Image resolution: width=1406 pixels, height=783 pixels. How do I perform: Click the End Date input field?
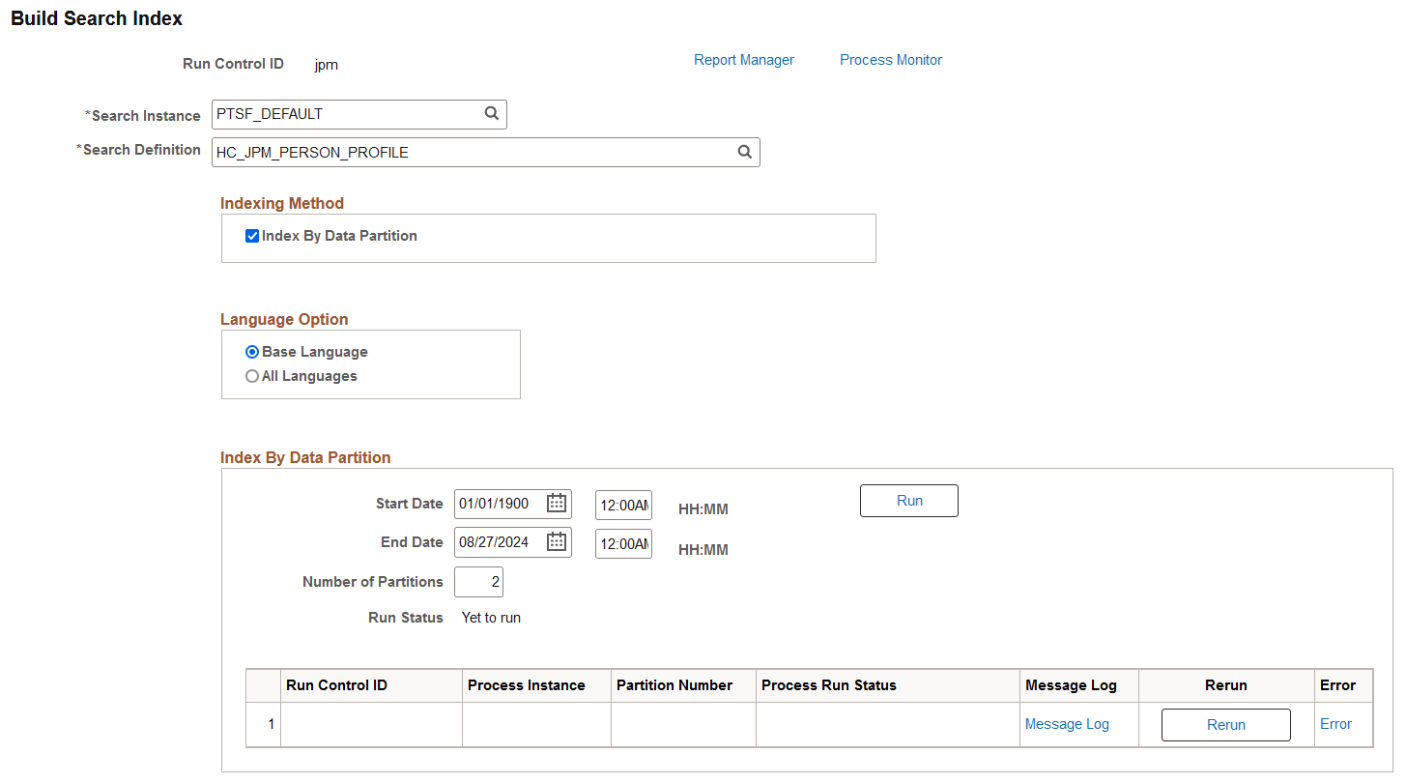click(502, 541)
